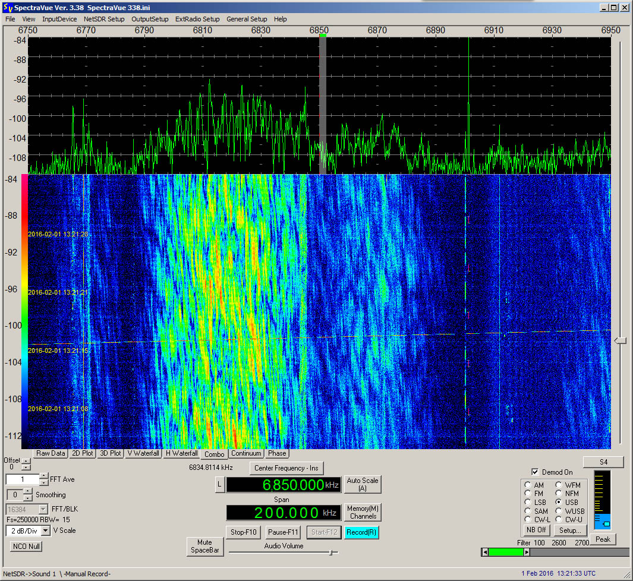The height and width of the screenshot is (581, 633).
Task: Click filter bar left arrow
Action: [x=485, y=552]
